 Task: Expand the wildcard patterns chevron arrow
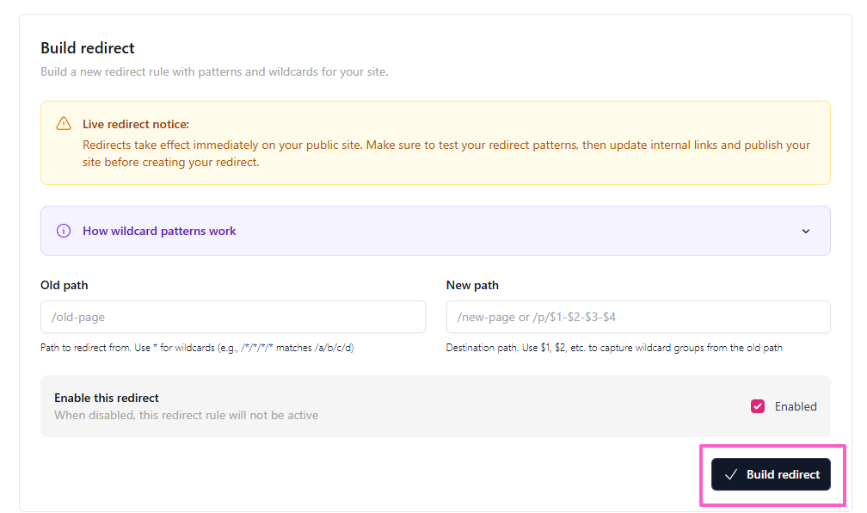pyautogui.click(x=806, y=231)
